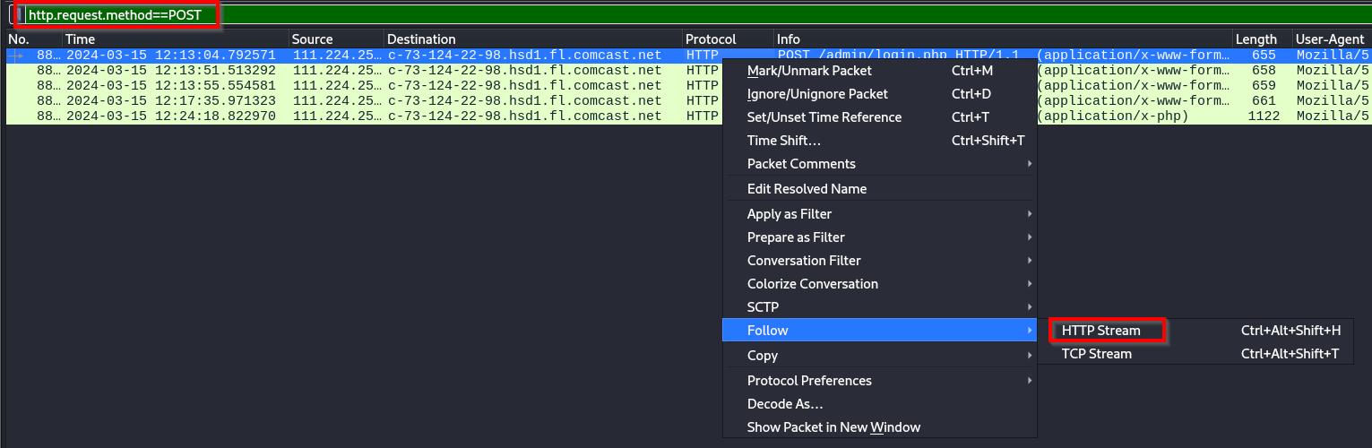Expand the Packet Comments submenu
Image resolution: width=1372 pixels, height=448 pixels.
click(x=801, y=164)
